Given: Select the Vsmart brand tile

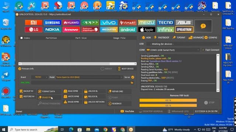Looking at the screenshot, I should [128, 23].
